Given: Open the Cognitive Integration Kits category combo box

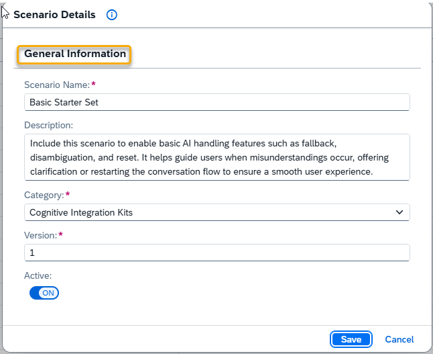Looking at the screenshot, I should coord(216,212).
